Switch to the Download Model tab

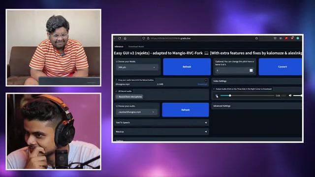pyautogui.click(x=136, y=47)
